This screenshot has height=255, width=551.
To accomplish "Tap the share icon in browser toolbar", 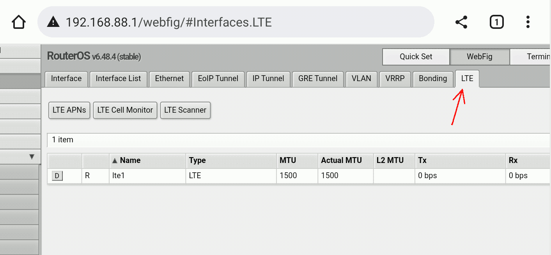I will pos(461,22).
